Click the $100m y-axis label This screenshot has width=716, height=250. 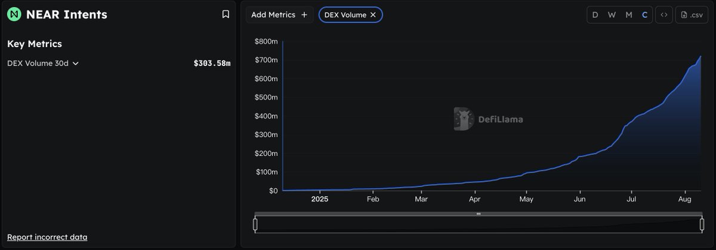coord(266,172)
